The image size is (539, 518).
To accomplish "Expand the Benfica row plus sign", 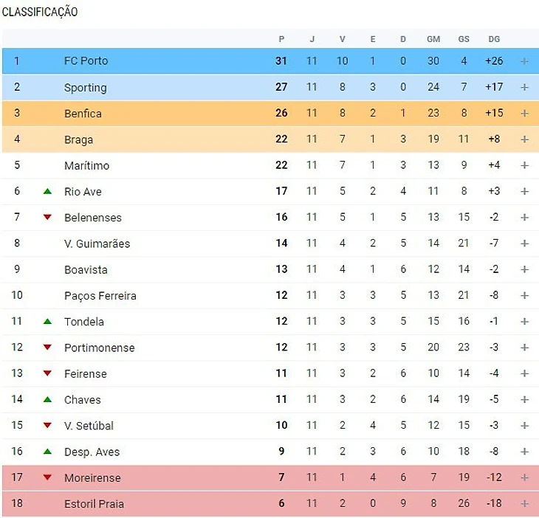I will click(524, 114).
